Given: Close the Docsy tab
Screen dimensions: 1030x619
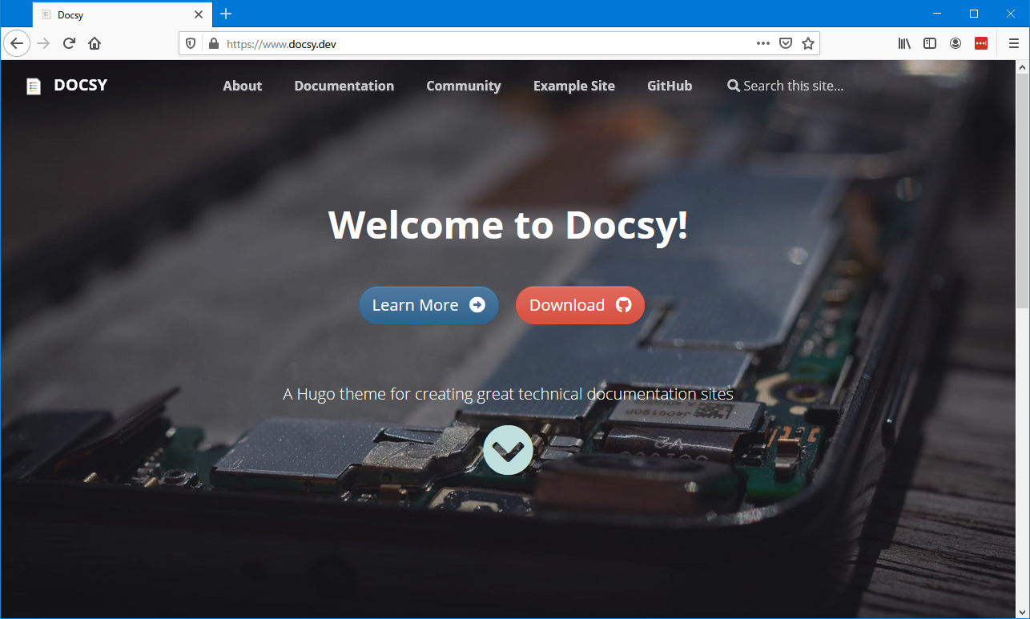Looking at the screenshot, I should (199, 14).
